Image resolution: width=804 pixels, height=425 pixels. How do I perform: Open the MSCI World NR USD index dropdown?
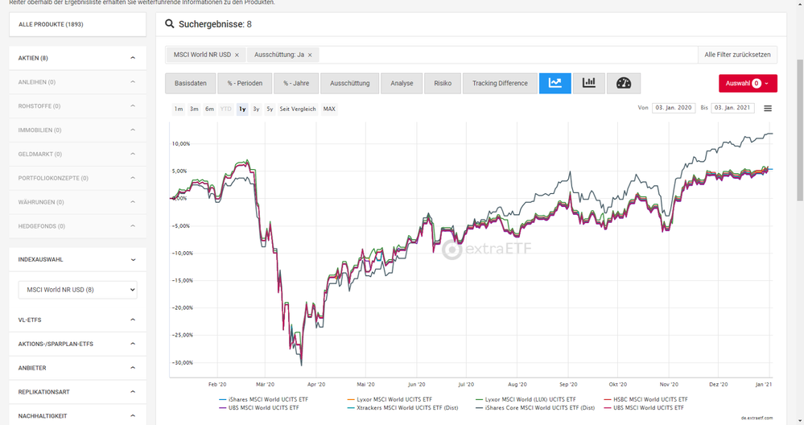(77, 290)
